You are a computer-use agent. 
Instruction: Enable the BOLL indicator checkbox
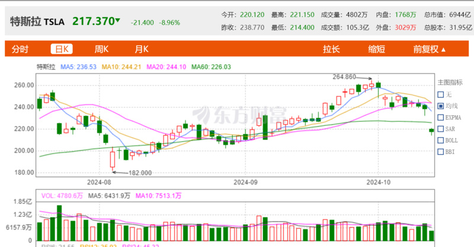pyautogui.click(x=441, y=140)
